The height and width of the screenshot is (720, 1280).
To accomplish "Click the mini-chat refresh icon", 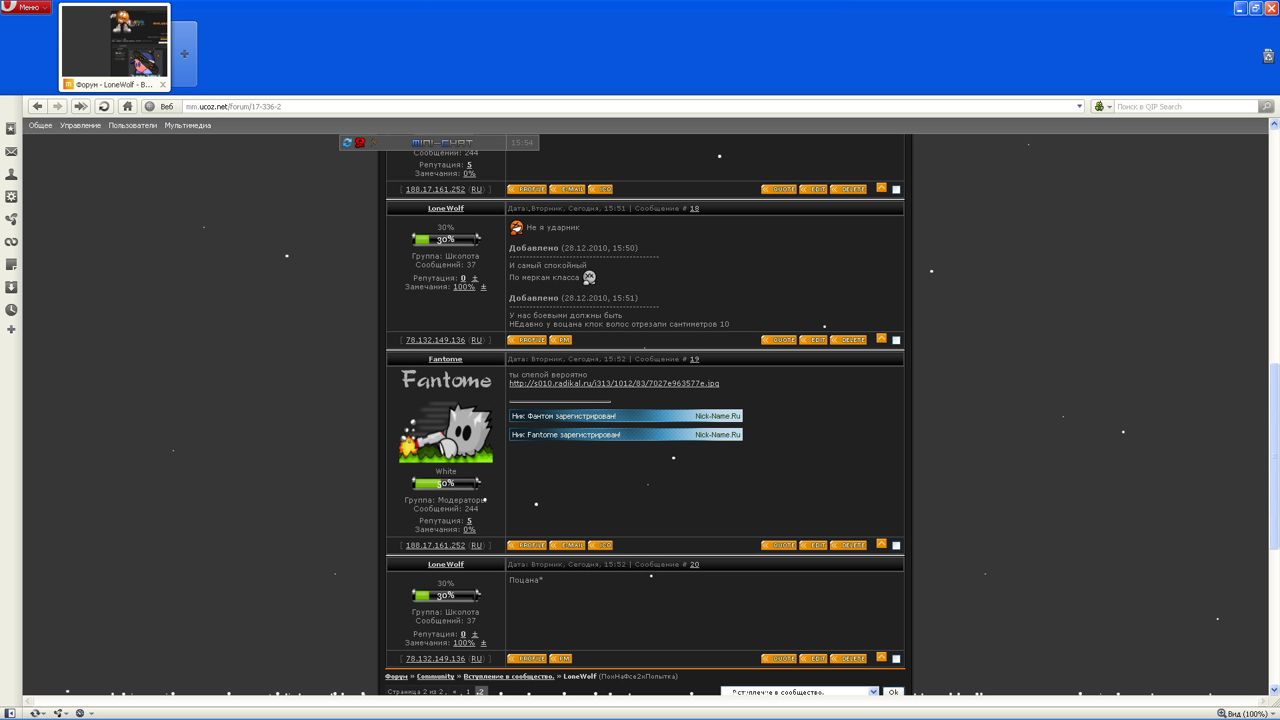I will tap(347, 143).
